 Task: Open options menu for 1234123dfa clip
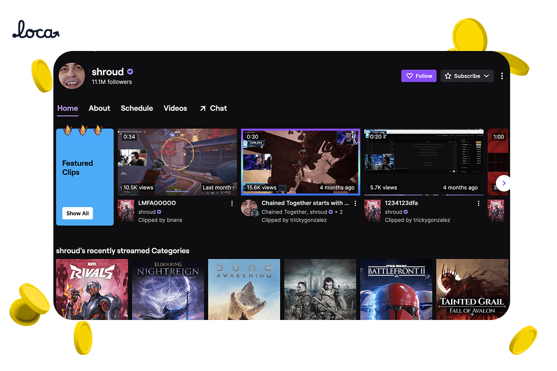click(479, 204)
